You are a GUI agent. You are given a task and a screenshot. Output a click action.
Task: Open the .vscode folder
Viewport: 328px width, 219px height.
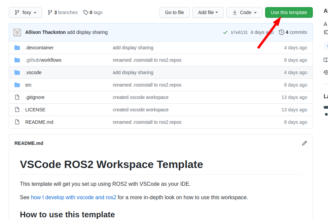33,72
